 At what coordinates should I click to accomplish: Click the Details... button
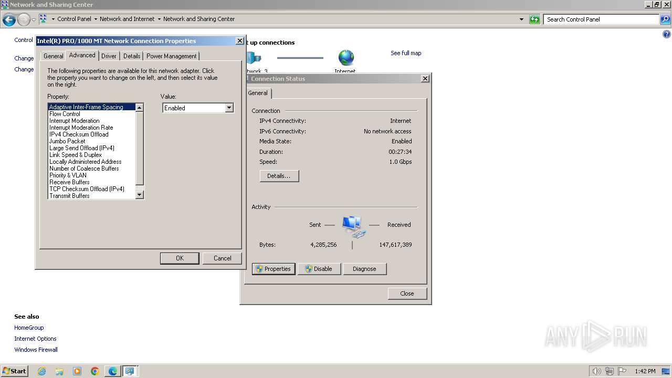tap(279, 176)
